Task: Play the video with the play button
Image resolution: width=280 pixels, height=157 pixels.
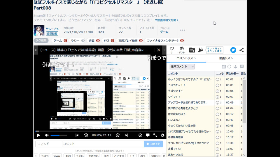Action: [x=38, y=135]
